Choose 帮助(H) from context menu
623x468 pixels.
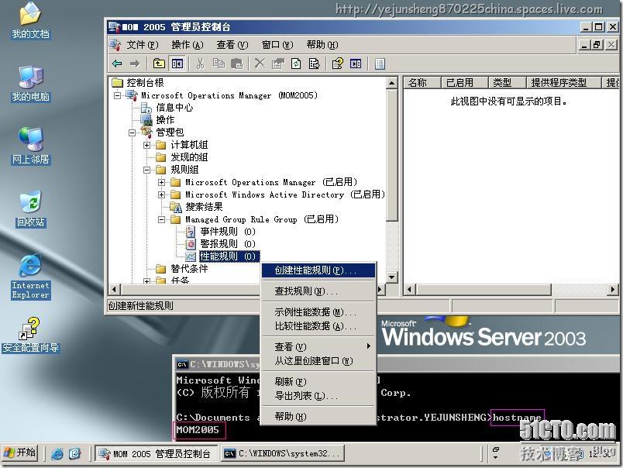point(318,416)
